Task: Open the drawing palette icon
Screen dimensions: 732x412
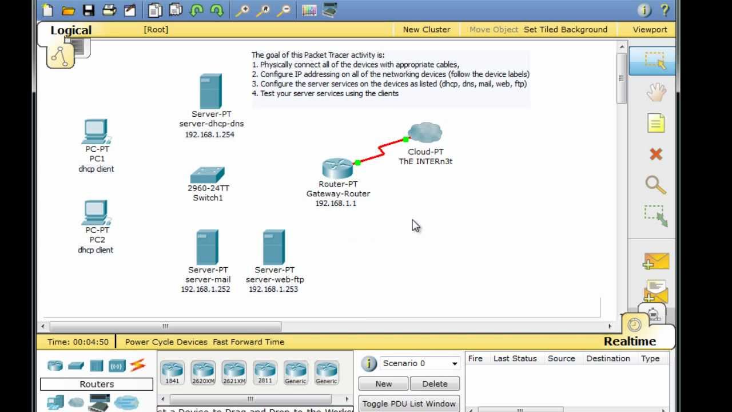Action: 309,10
